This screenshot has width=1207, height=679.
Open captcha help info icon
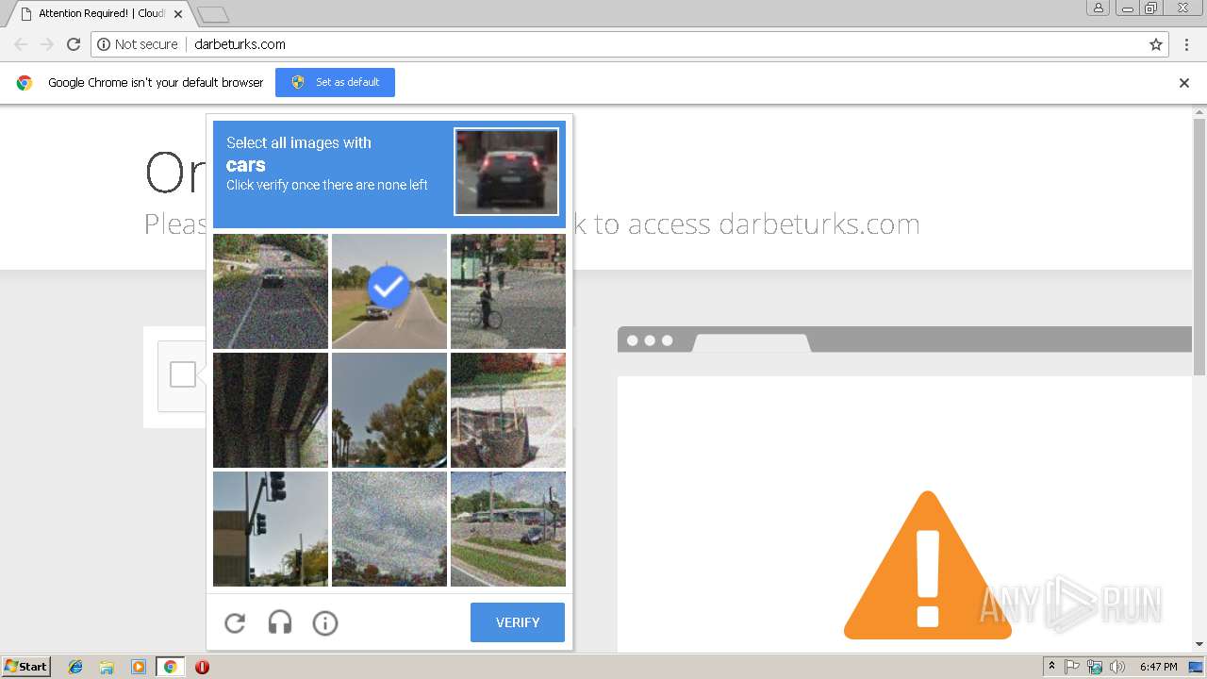click(x=325, y=622)
